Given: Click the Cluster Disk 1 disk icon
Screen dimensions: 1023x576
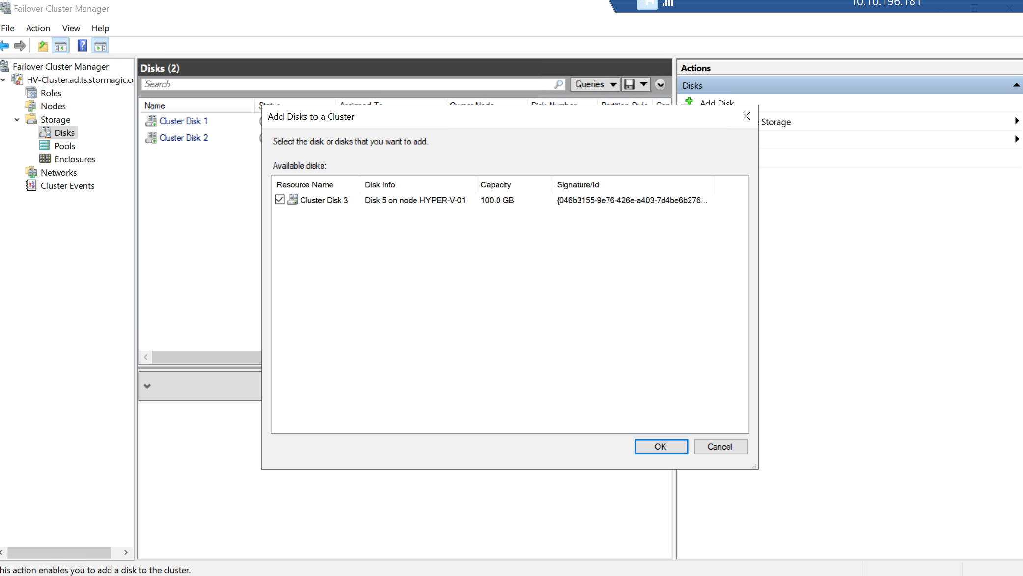Looking at the screenshot, I should [x=151, y=121].
